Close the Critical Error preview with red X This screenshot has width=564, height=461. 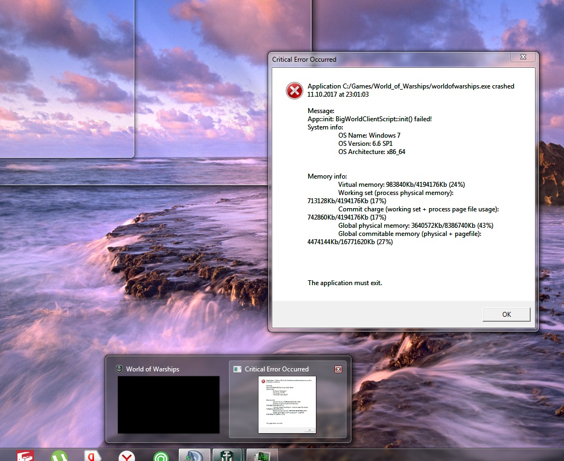338,369
